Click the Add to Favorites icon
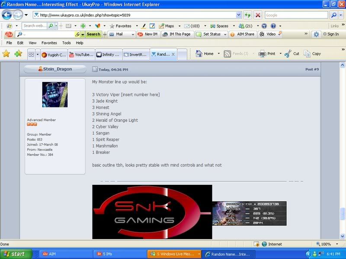Viewport: 346px width, 259px height. [x=18, y=54]
